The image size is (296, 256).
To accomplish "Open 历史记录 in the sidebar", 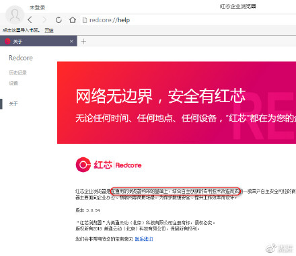I will click(17, 73).
